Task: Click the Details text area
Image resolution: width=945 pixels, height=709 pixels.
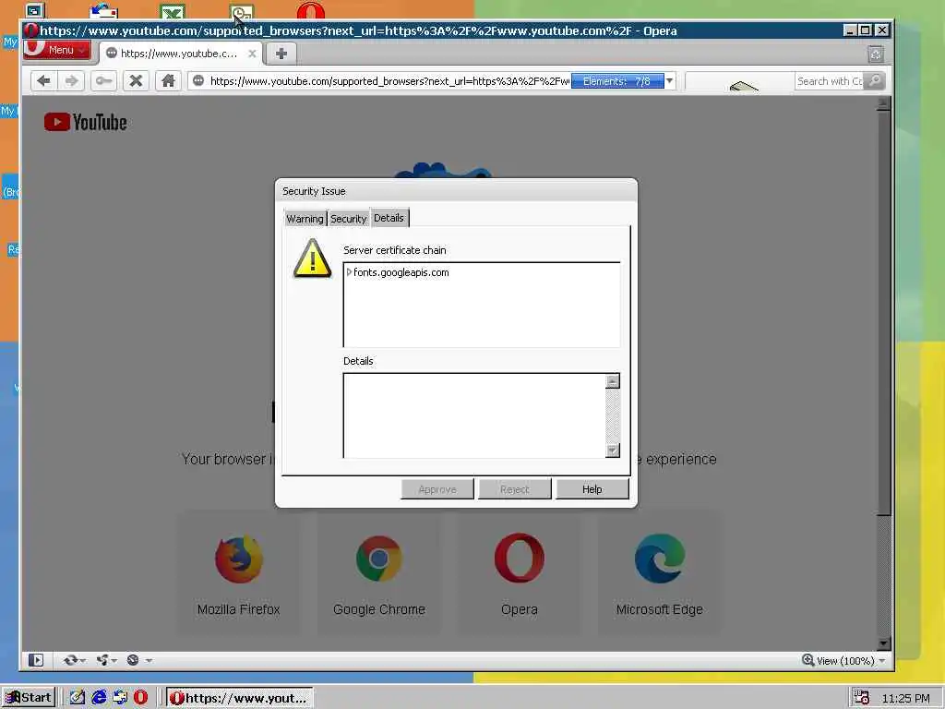Action: [x=474, y=415]
